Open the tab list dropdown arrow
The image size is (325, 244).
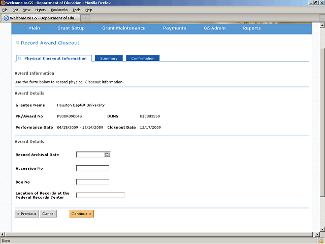pyautogui.click(x=322, y=18)
